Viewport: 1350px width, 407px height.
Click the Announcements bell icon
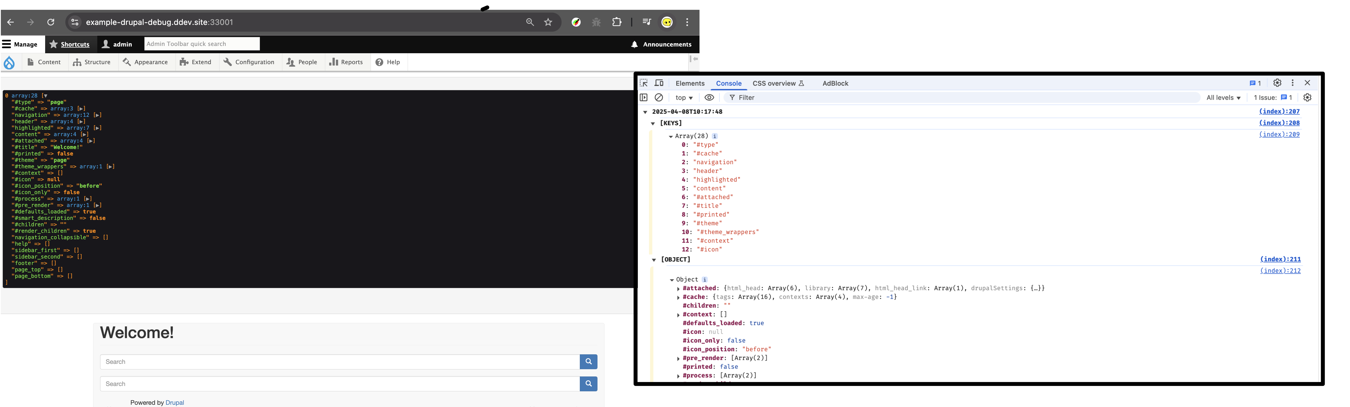pos(635,45)
